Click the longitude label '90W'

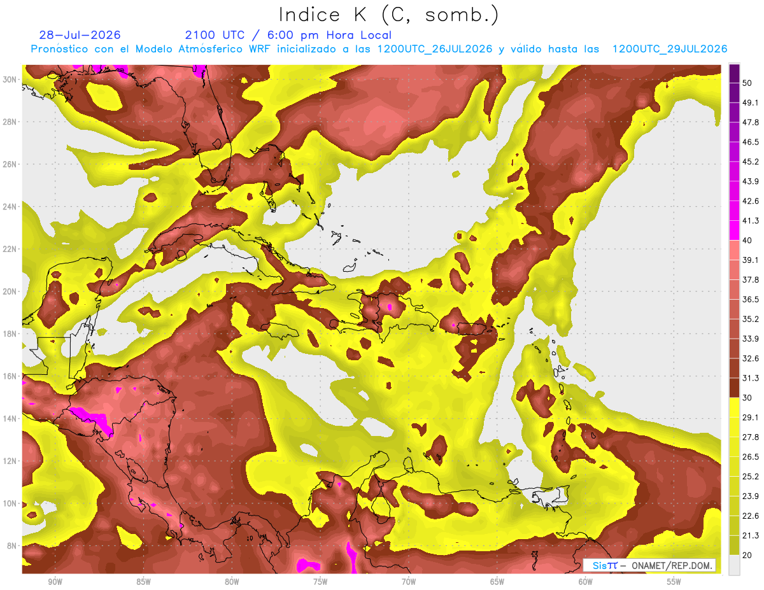coord(55,582)
